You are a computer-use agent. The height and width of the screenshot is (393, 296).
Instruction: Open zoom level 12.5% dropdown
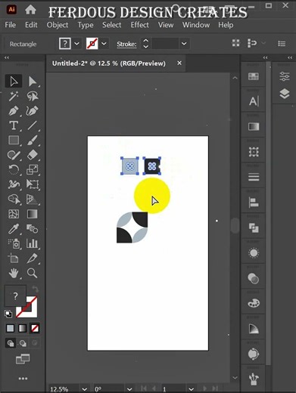point(85,389)
